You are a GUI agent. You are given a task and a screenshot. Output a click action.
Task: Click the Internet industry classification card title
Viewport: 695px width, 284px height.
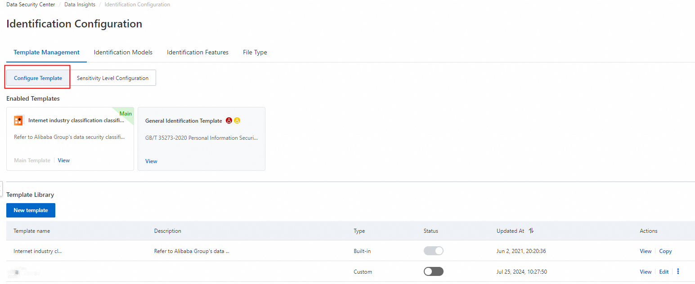point(76,120)
